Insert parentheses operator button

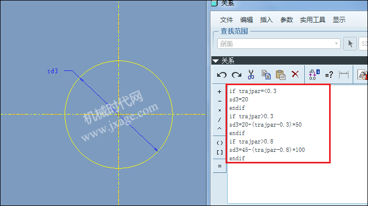219,143
